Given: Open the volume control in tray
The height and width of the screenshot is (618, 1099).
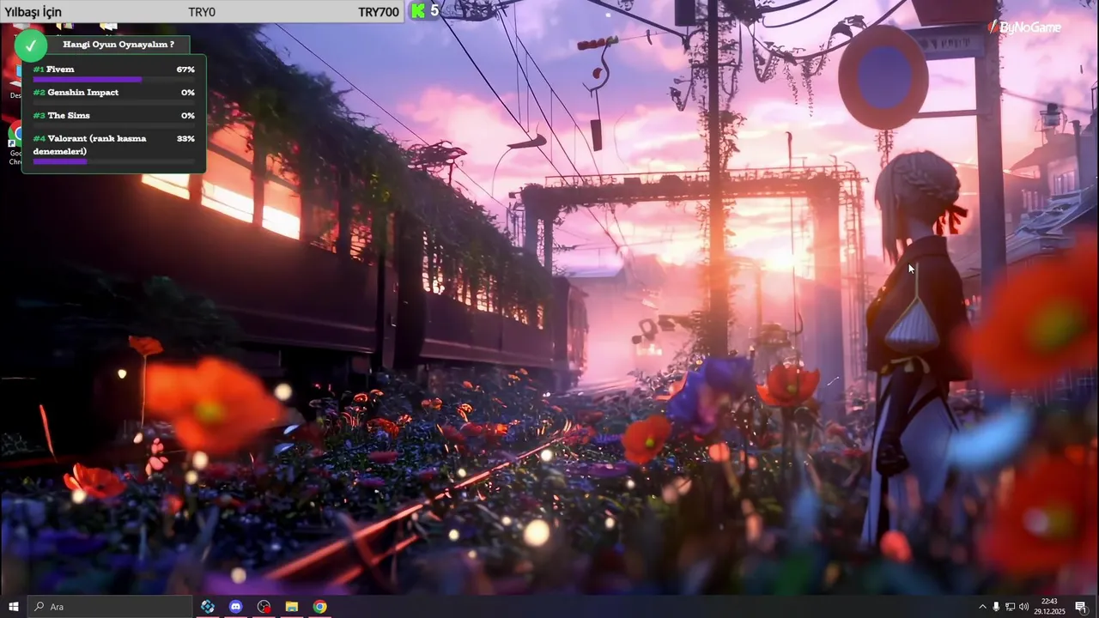Looking at the screenshot, I should pyautogui.click(x=1023, y=607).
